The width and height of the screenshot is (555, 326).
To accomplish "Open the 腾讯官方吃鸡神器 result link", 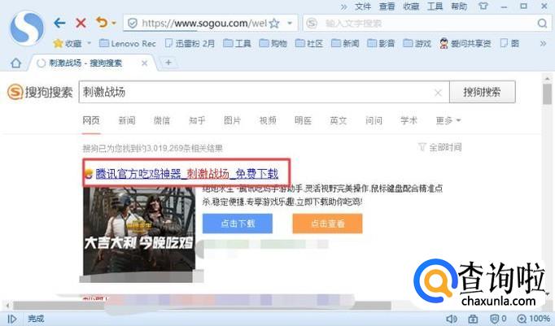I will tap(187, 174).
